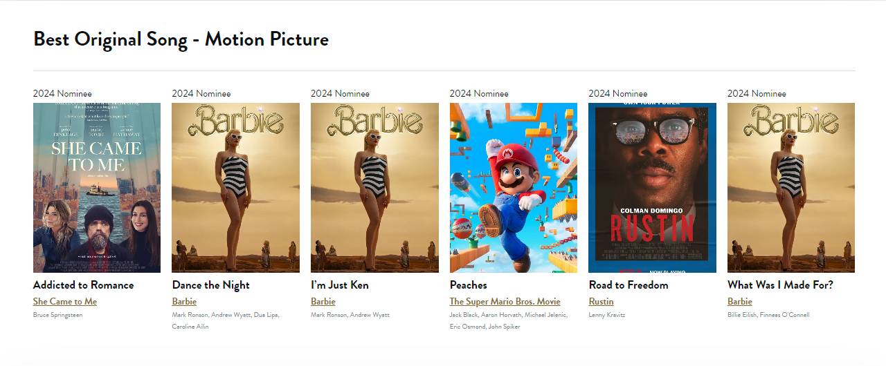
Task: Click the Dance the Night song title
Action: (210, 285)
